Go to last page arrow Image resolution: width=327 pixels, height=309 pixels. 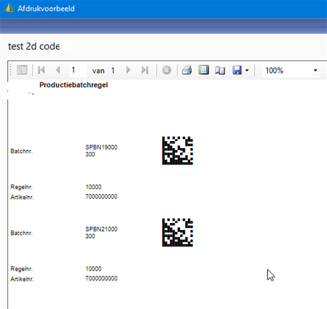point(145,70)
